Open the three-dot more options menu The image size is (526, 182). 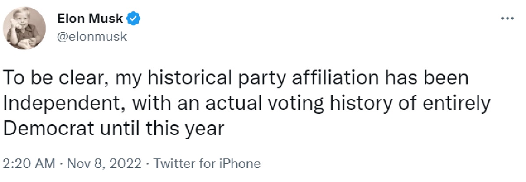(507, 19)
